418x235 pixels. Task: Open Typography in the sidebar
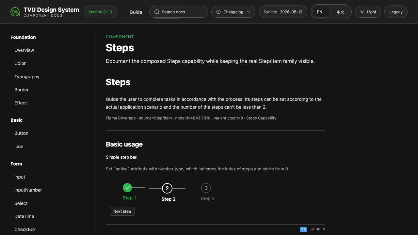pyautogui.click(x=27, y=77)
